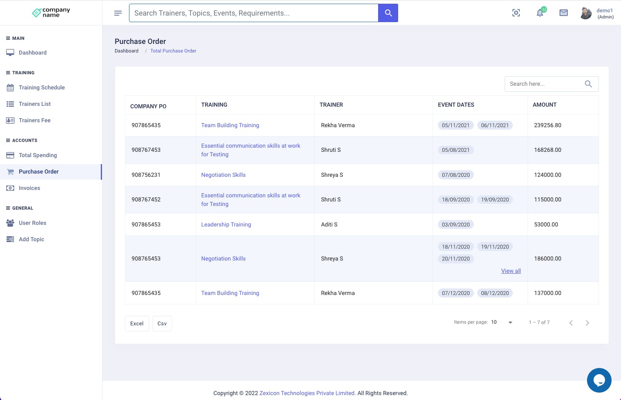
Task: Click the table search magnifier icon
Action: [x=588, y=84]
